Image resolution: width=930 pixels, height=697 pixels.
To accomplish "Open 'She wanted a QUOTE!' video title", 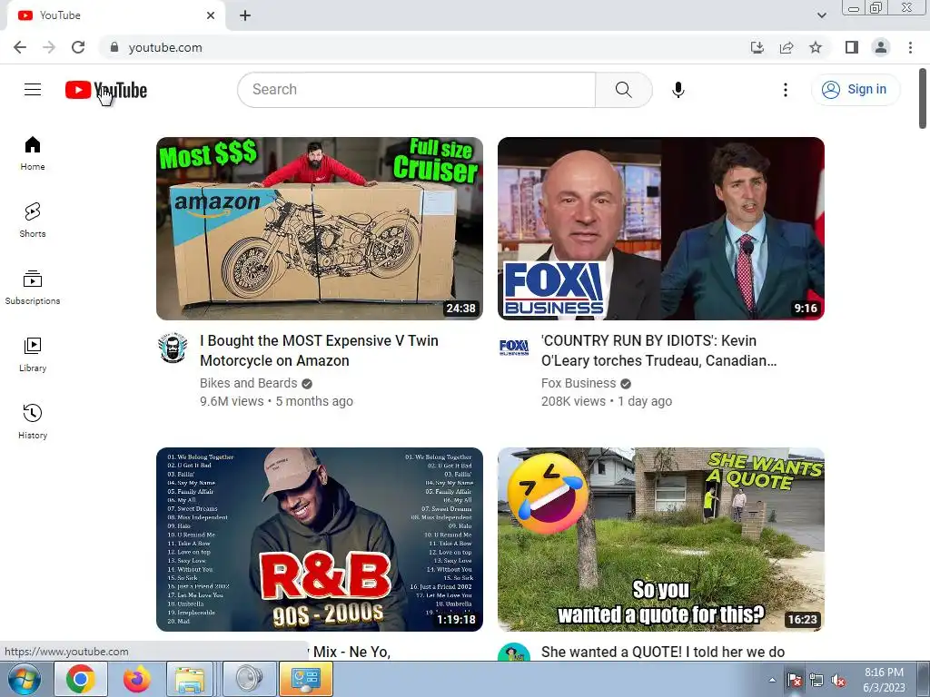I will [663, 652].
